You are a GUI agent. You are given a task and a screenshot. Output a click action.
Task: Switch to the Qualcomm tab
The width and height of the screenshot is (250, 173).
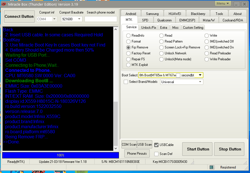164,20
